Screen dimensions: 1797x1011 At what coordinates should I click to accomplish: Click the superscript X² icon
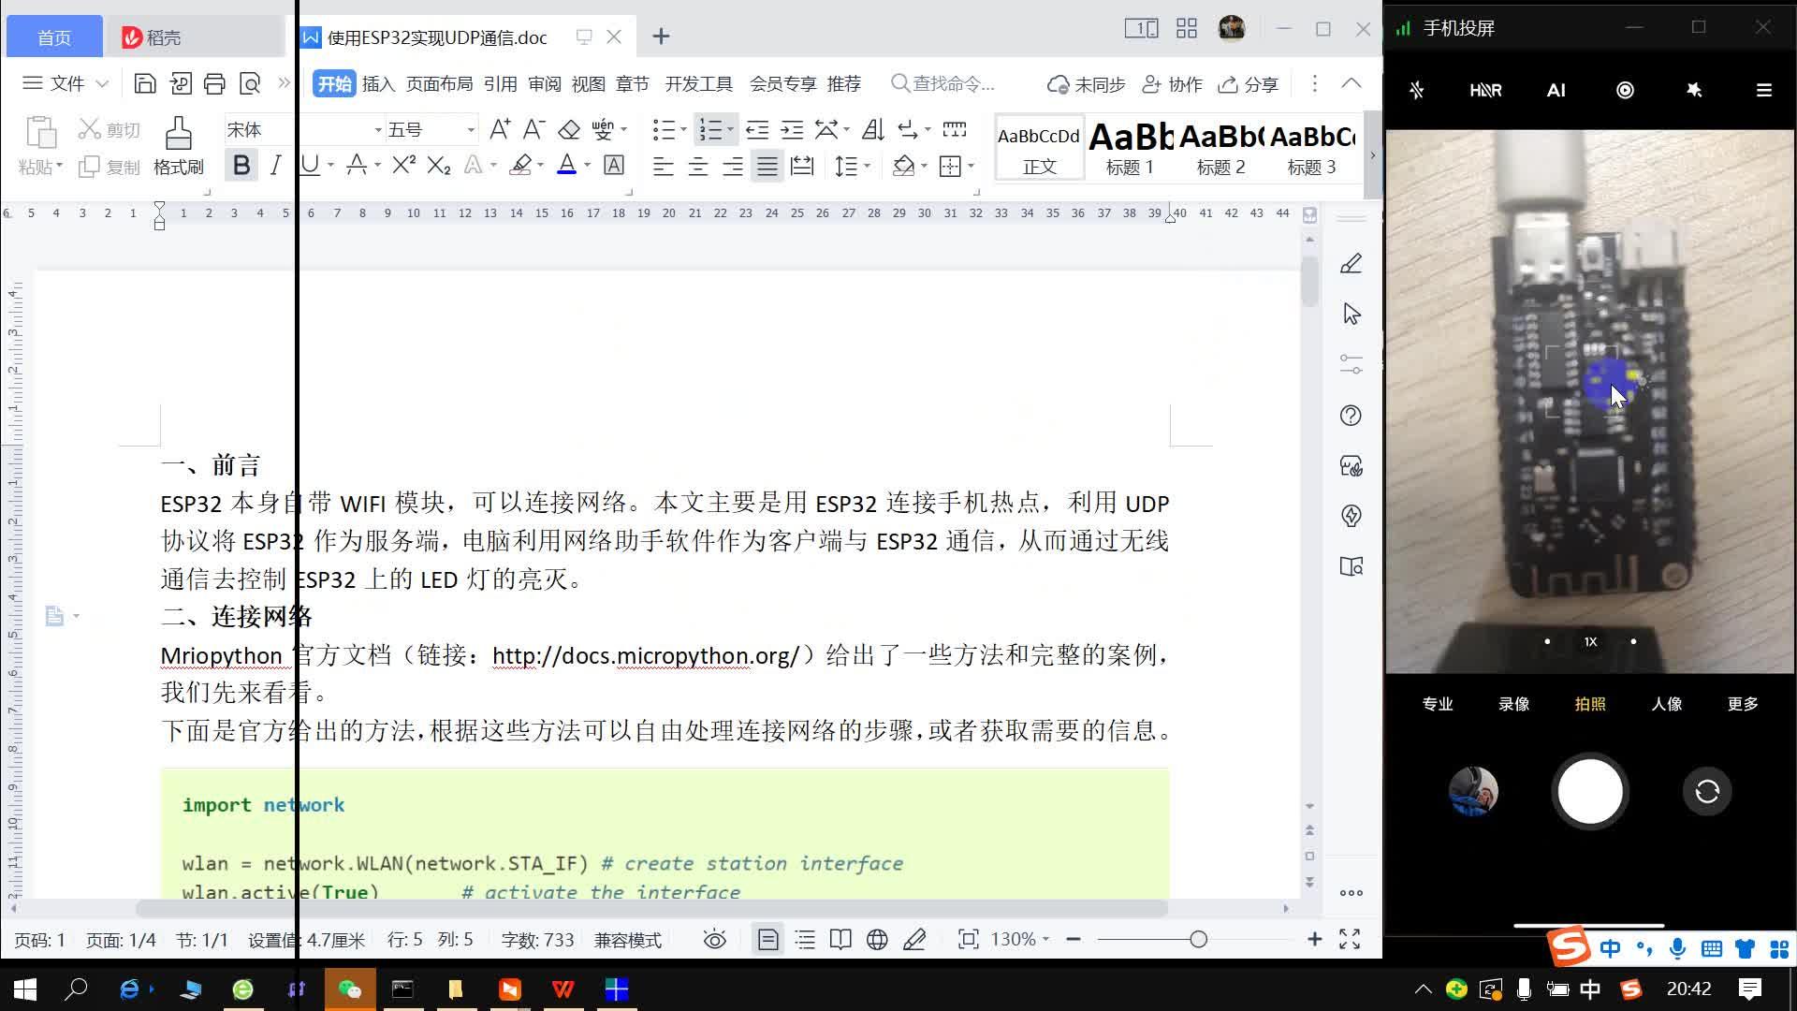coord(403,166)
